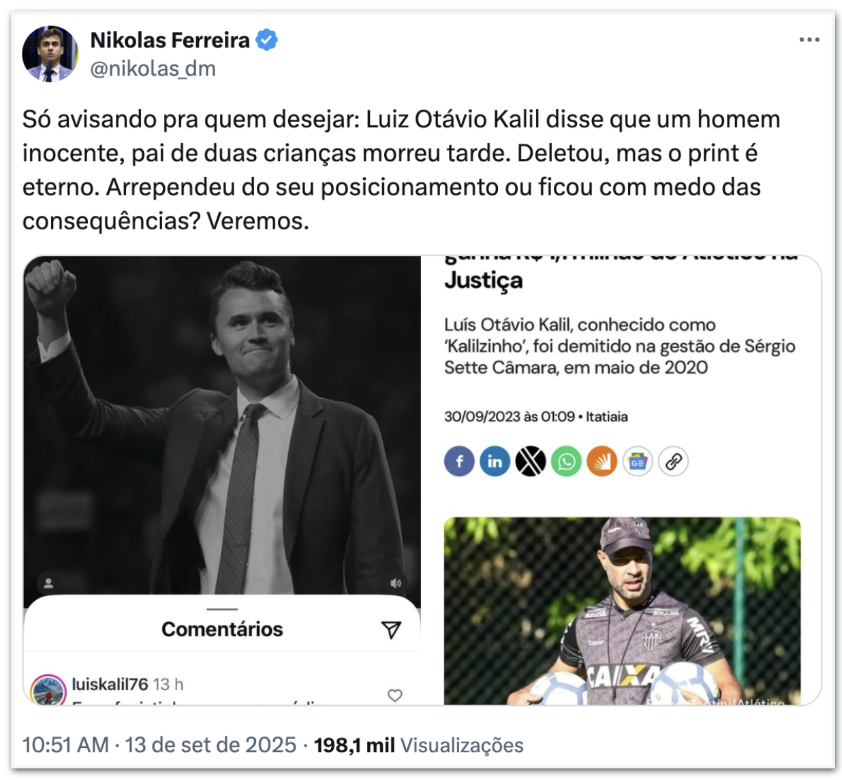The height and width of the screenshot is (780, 842).
Task: Click the Nikolas Ferreira profile avatar
Action: pyautogui.click(x=50, y=54)
